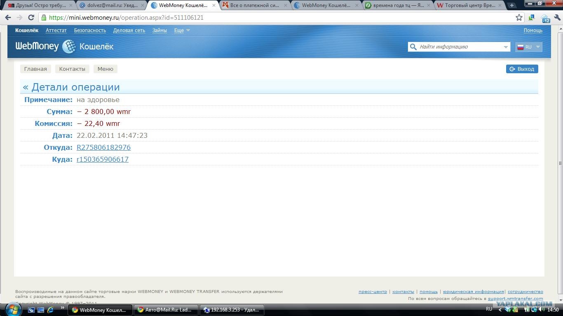This screenshot has height=316, width=563.
Task: Click the browser forward arrow
Action: click(x=19, y=18)
